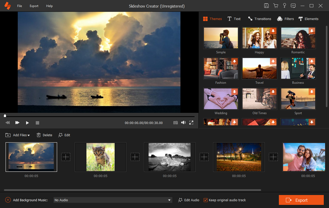The height and width of the screenshot is (208, 329).
Task: Open the Export menu in the menu bar
Action: click(x=34, y=6)
